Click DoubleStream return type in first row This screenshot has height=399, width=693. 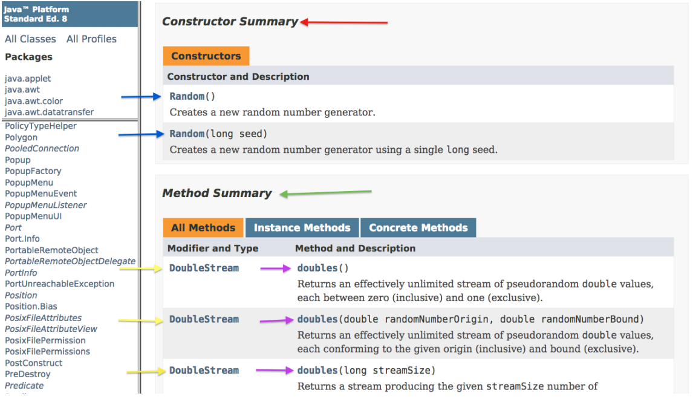pos(204,268)
